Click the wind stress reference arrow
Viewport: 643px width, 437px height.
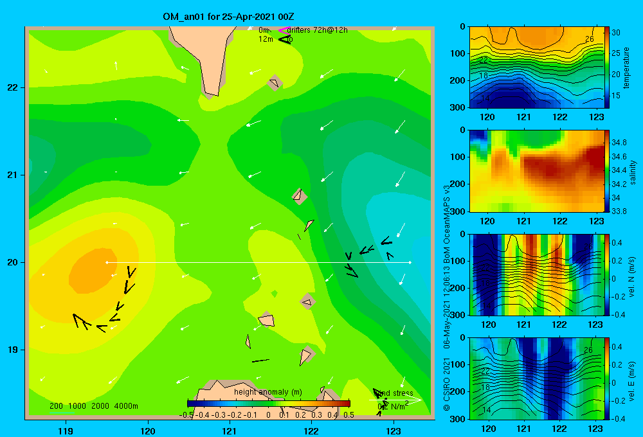[x=395, y=400]
